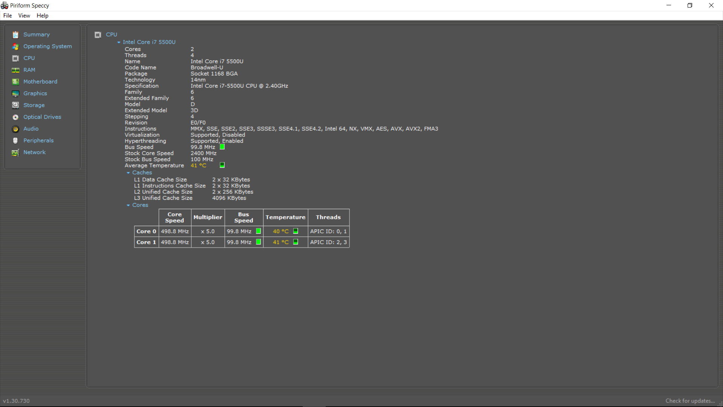Screen dimensions: 723x407
Task: Click Core 0 bus speed green indicator
Action: [x=258, y=231]
